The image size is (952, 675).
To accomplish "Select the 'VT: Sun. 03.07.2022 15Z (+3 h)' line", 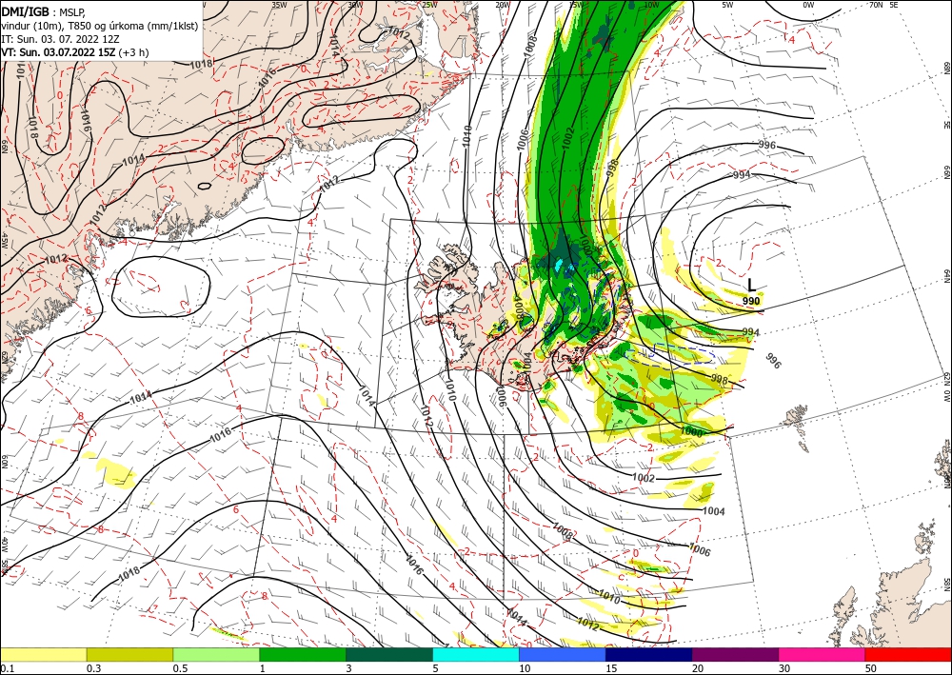I will (x=74, y=52).
